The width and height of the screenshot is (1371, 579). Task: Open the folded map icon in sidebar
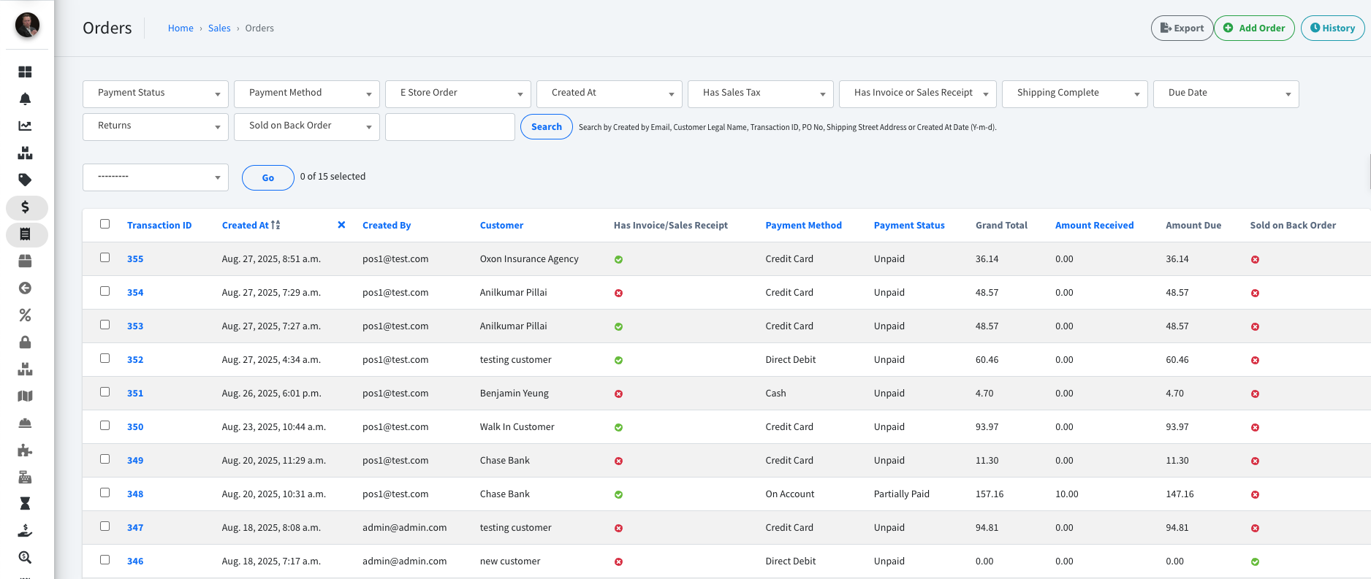click(25, 396)
